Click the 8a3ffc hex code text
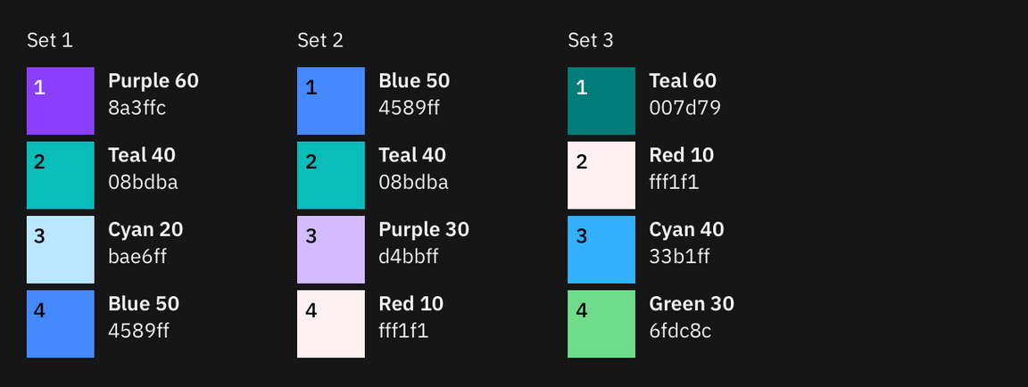This screenshot has width=1028, height=387. point(137,109)
